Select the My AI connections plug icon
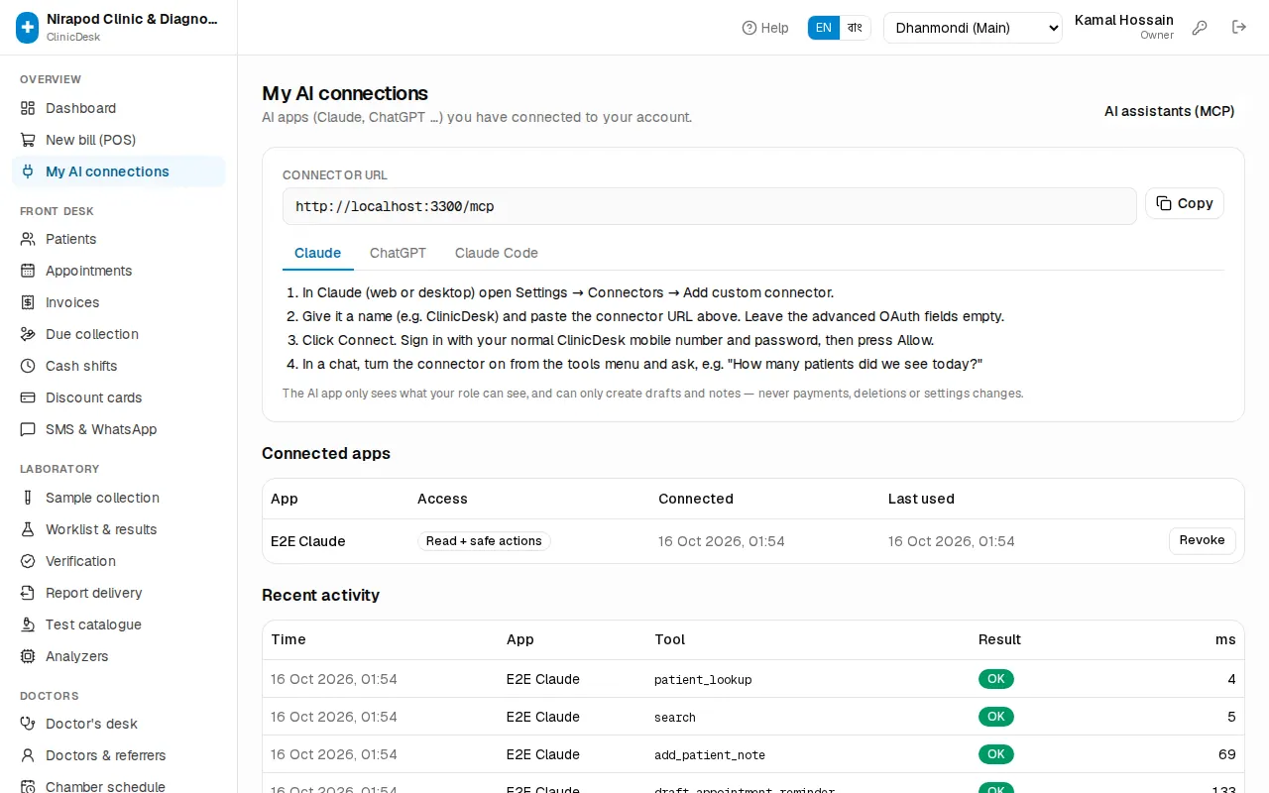 [x=28, y=171]
